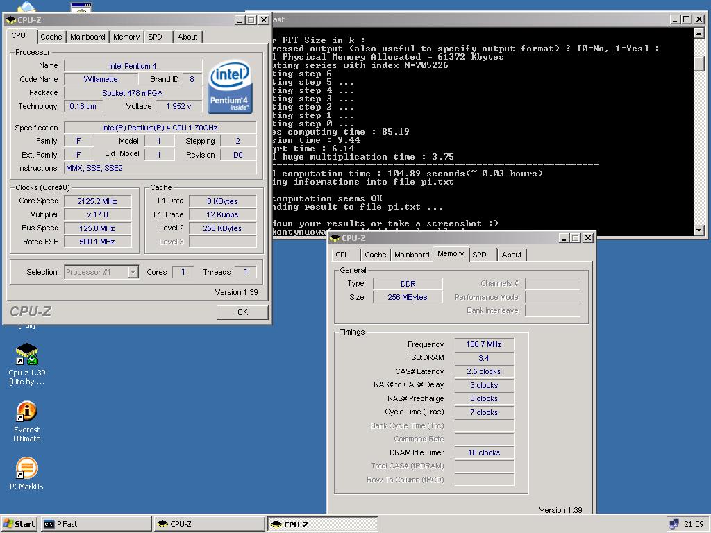
Task: Minimize the PiFast console window
Action: [x=675, y=19]
